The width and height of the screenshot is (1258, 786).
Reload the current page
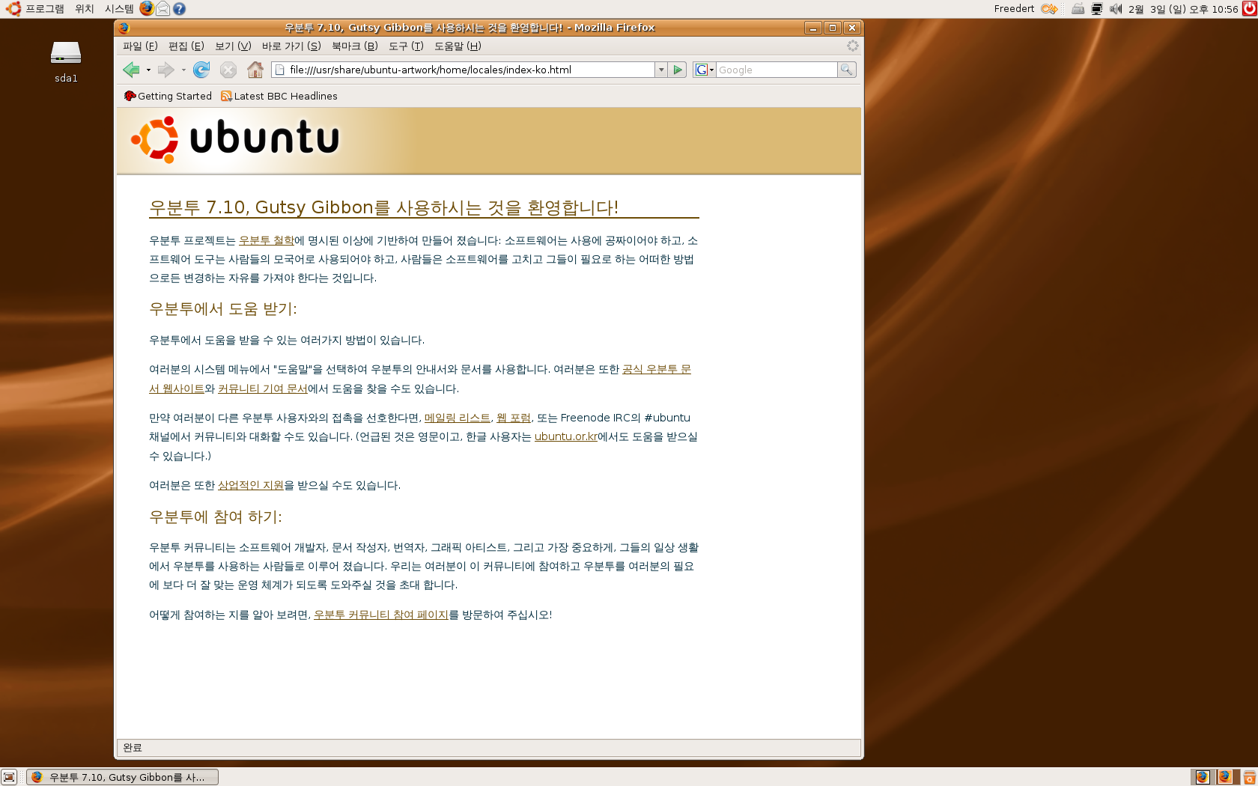pyautogui.click(x=201, y=70)
